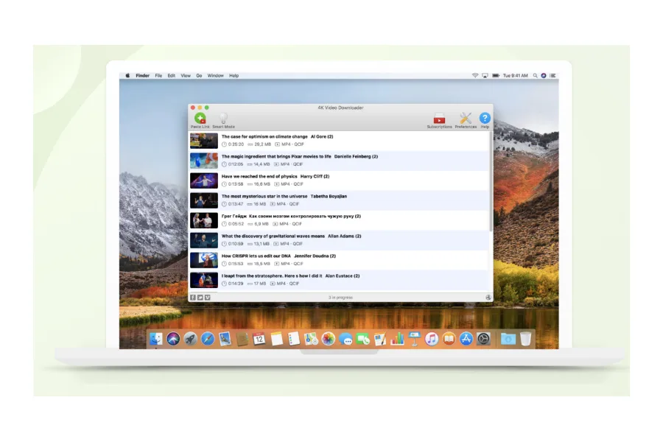Screen dimensions: 663x442
Task: Open the View menu
Action: 186,76
